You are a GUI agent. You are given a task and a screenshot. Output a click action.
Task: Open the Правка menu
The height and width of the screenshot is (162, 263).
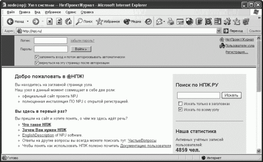click(25, 12)
